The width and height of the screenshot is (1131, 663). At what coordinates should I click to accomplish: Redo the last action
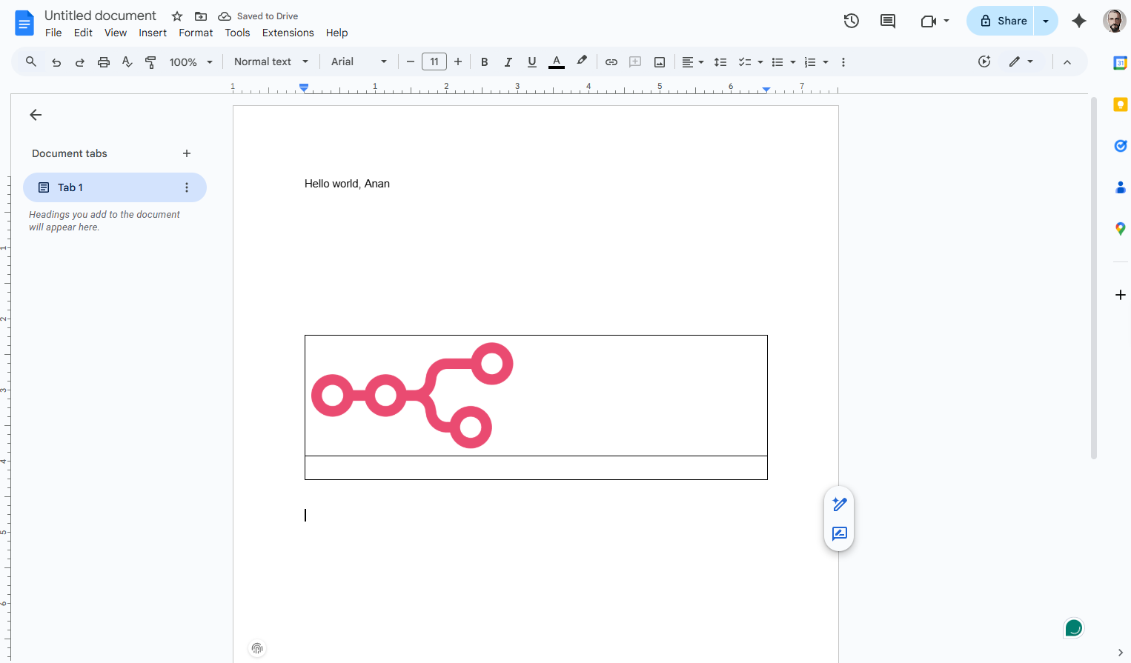click(80, 62)
